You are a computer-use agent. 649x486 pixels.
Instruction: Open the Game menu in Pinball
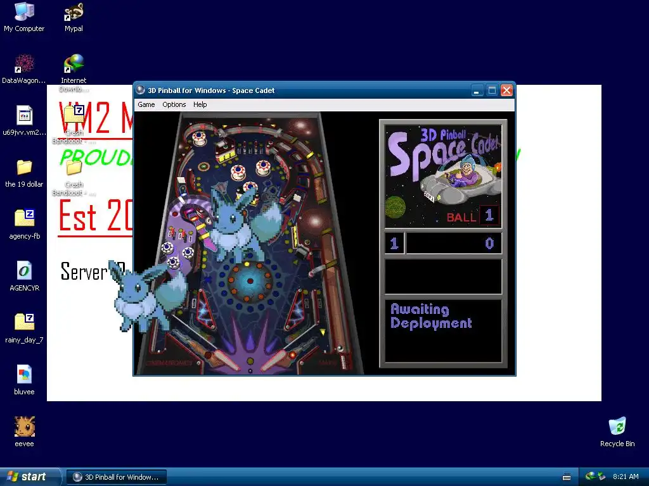point(146,104)
